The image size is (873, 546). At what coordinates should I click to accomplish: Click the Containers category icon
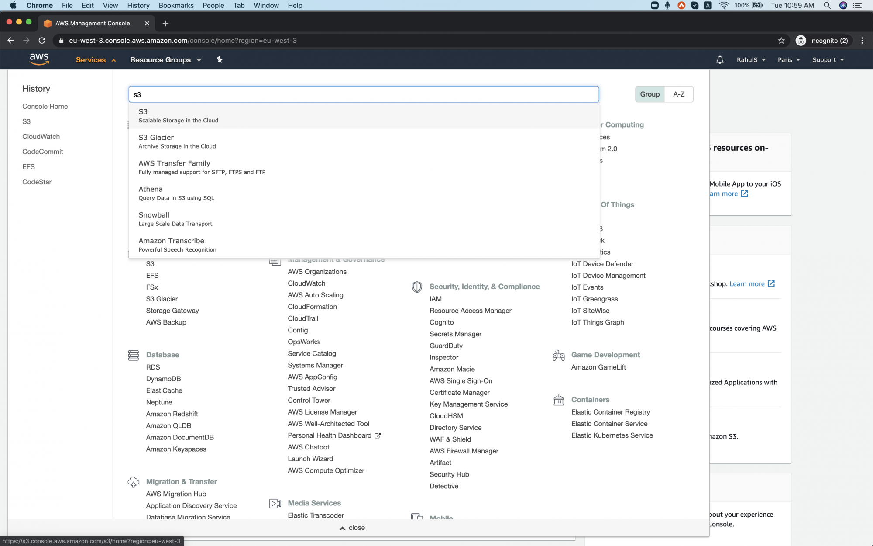[x=558, y=400]
